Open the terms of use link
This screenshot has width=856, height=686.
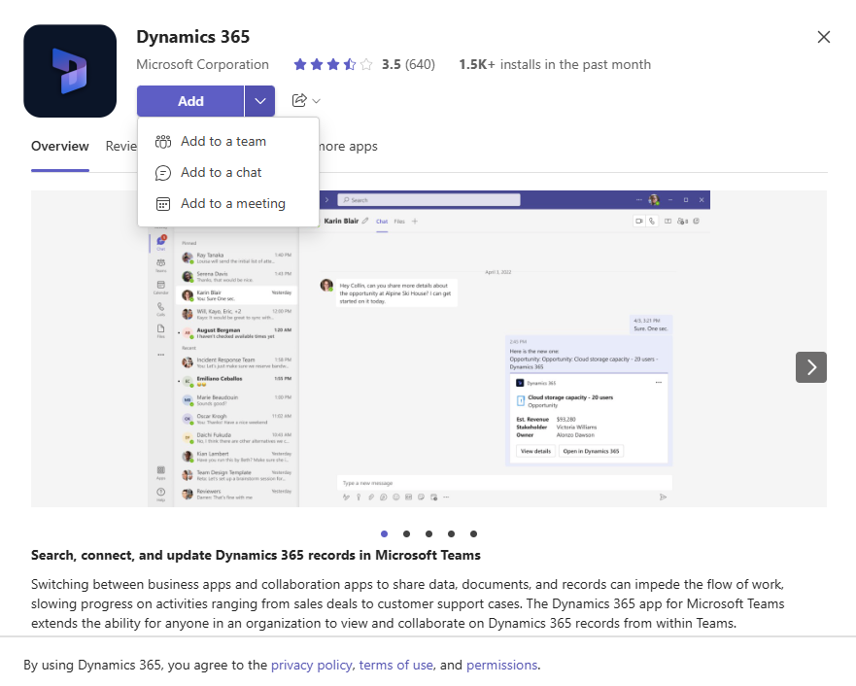(x=395, y=665)
